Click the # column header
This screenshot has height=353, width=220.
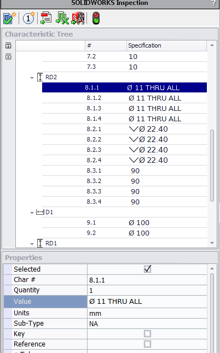click(106, 46)
